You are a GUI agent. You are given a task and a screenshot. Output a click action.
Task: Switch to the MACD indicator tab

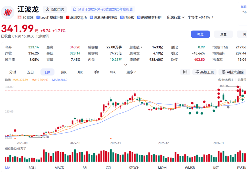(x=59, y=168)
